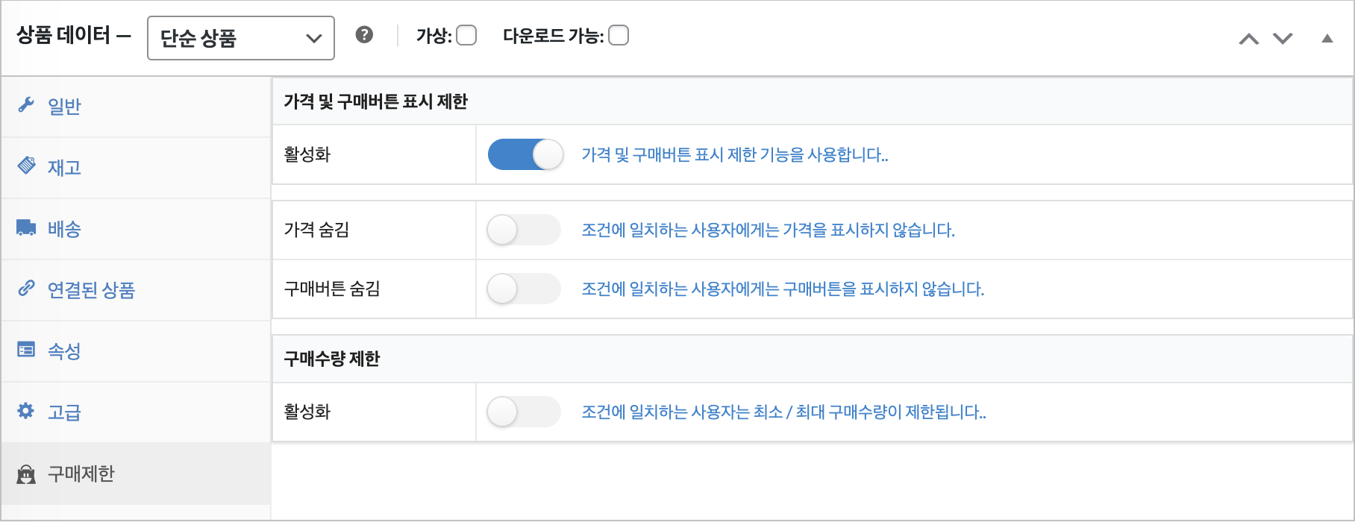Open the 재고 tab label
The width and height of the screenshot is (1355, 522).
coord(64,168)
